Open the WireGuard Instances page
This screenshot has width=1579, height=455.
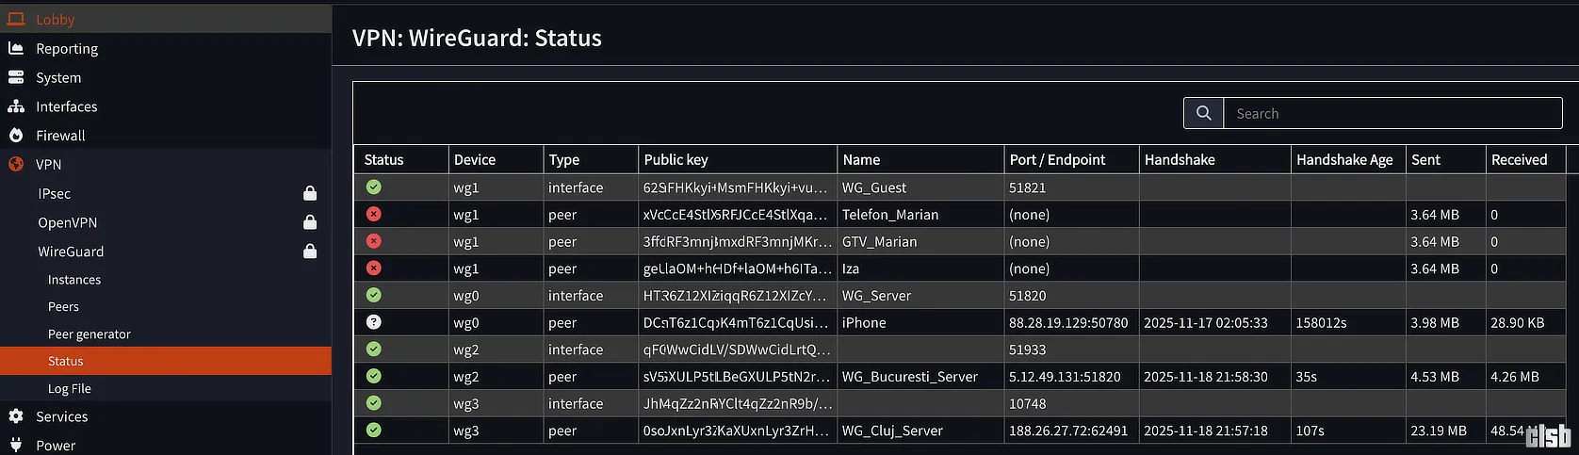coord(74,280)
